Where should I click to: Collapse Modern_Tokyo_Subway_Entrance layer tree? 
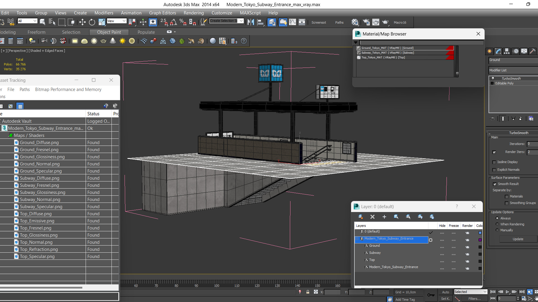[x=357, y=239]
